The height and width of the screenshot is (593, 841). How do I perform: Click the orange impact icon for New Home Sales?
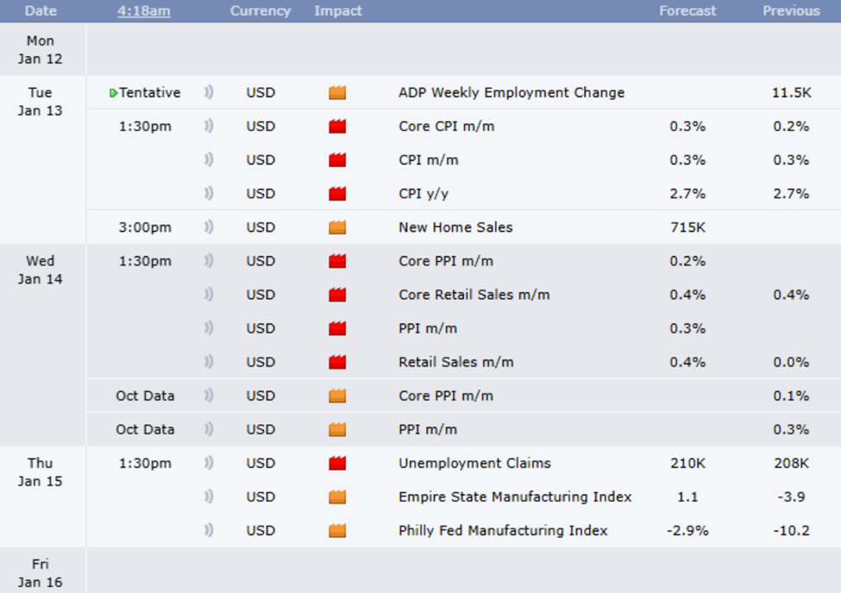(336, 227)
